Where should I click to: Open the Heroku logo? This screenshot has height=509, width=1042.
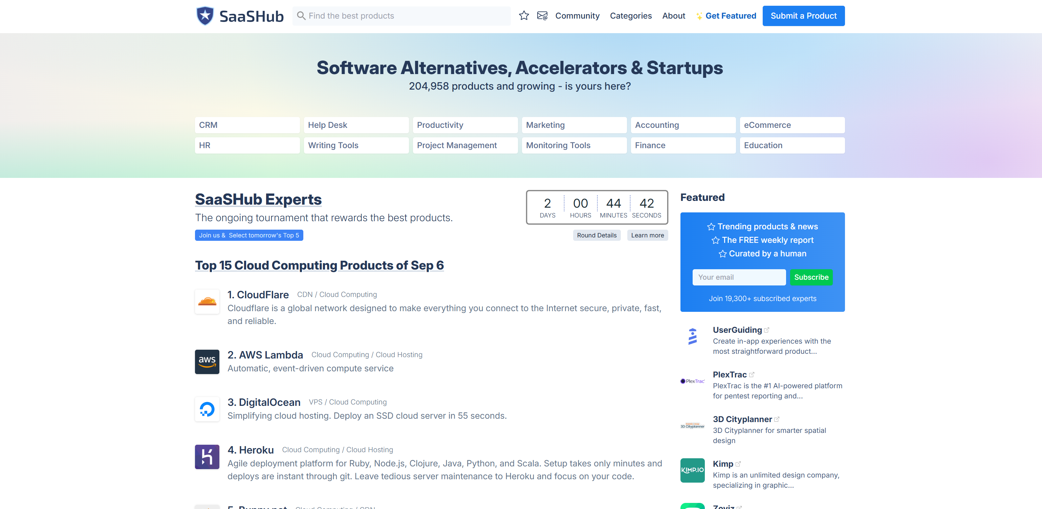(x=207, y=457)
